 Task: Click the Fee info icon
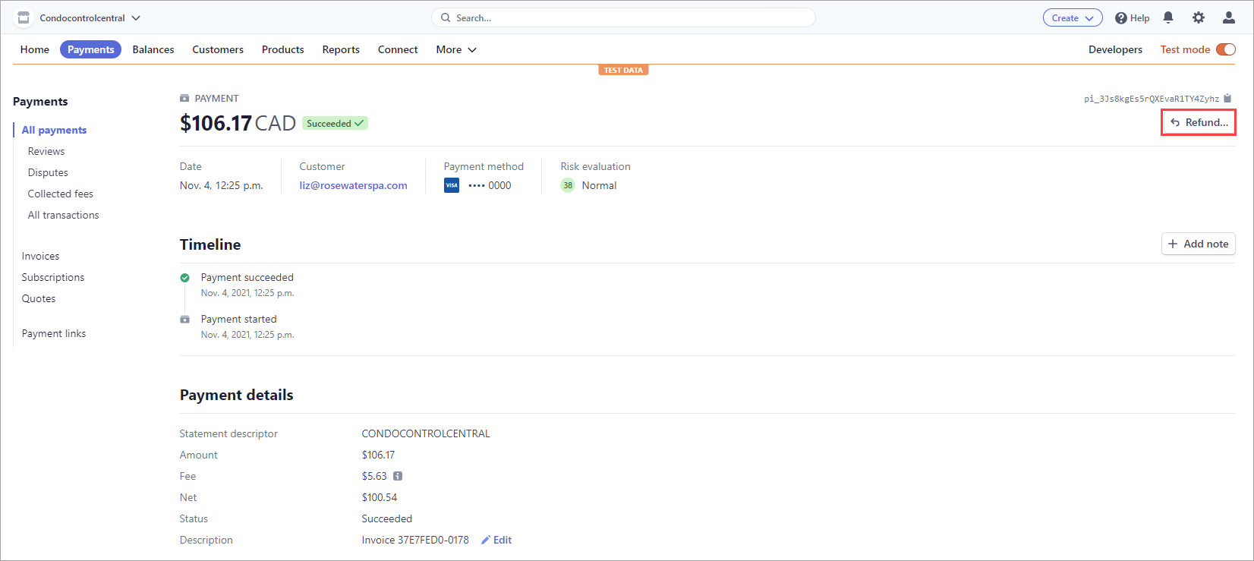(398, 476)
